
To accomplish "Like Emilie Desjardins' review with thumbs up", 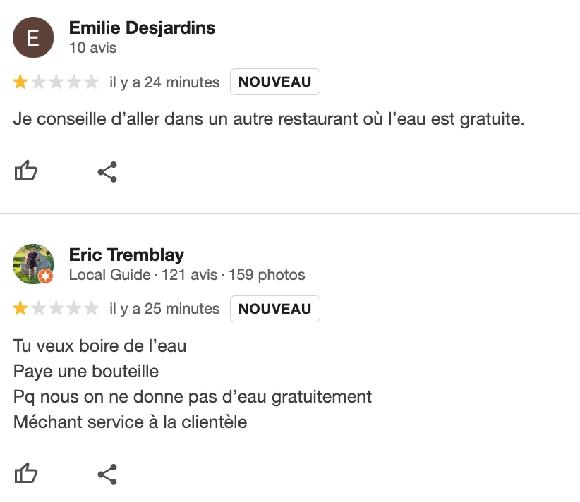I will coord(25,171).
